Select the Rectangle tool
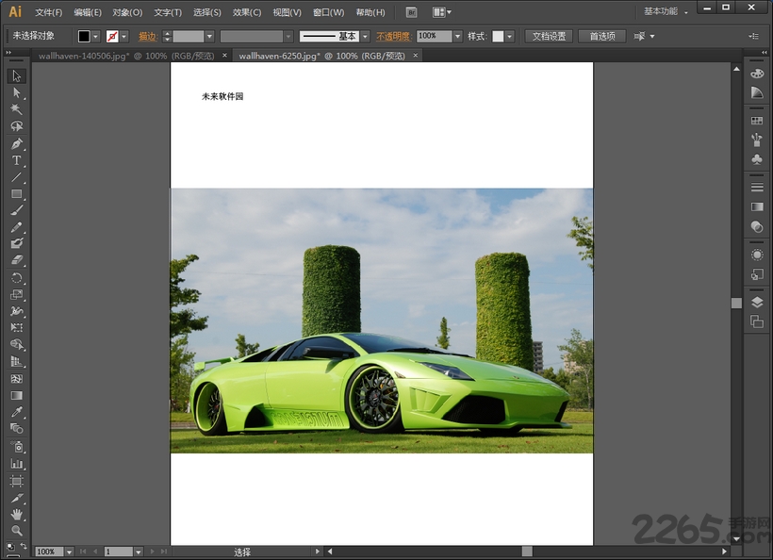 click(16, 194)
